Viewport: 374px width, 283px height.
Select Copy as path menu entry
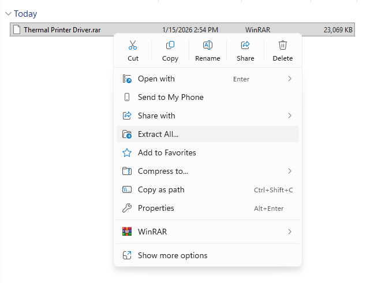tap(161, 189)
